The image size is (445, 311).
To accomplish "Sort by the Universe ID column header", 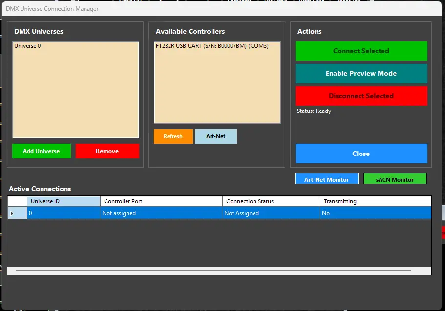I will tap(64, 201).
